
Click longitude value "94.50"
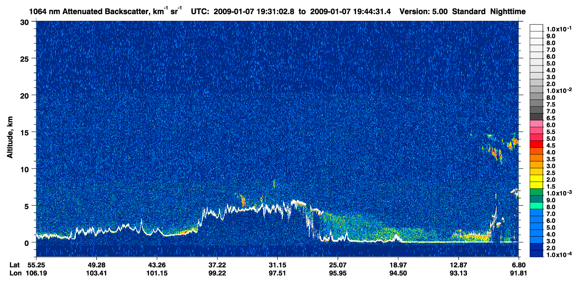tap(398, 272)
